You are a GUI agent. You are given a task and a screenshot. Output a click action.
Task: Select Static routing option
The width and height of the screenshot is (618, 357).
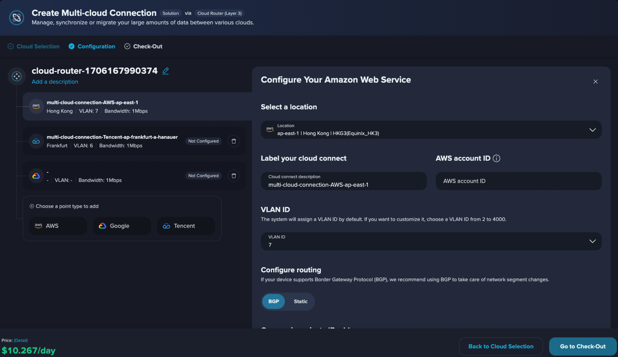[301, 301]
